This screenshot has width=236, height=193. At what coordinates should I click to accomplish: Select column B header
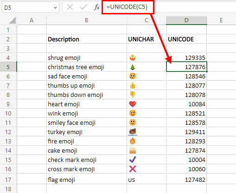pyautogui.click(x=87, y=20)
